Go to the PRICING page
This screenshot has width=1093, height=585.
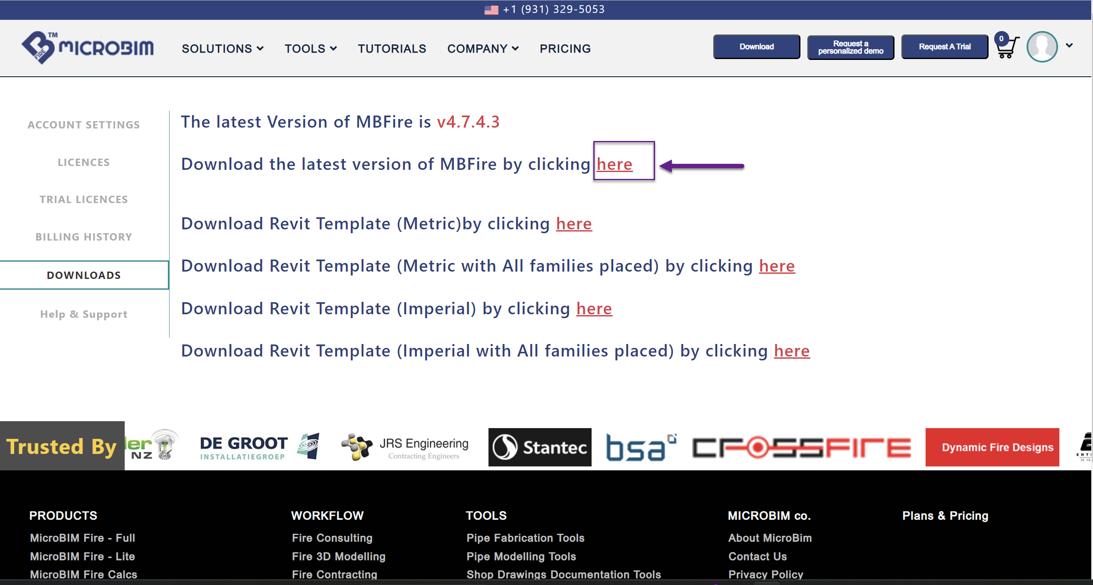coord(565,49)
